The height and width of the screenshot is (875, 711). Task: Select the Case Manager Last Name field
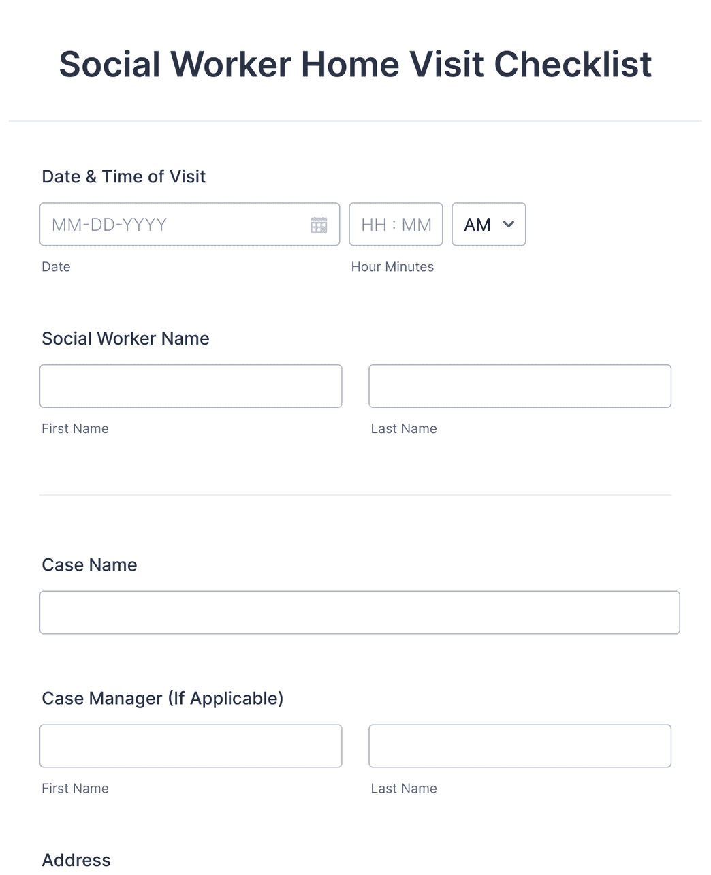click(520, 746)
